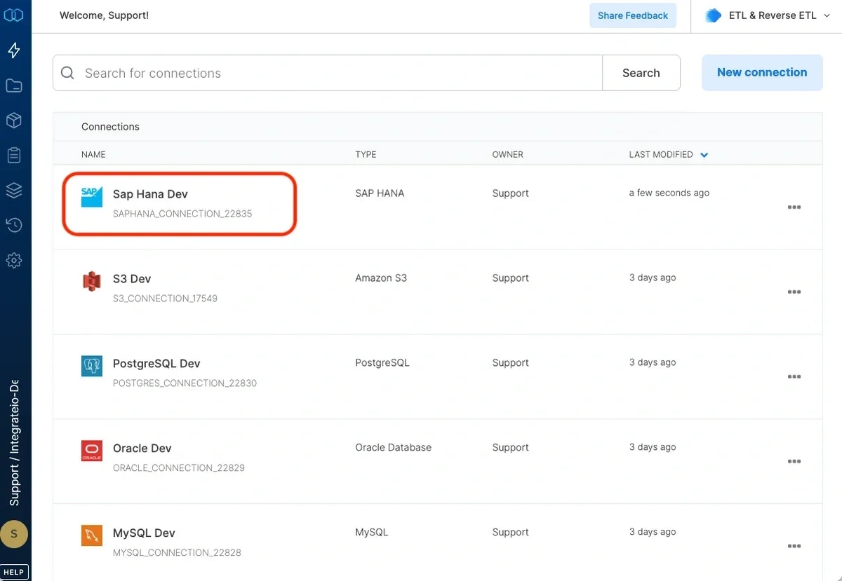Open the actions menu for S3 Dev
Image resolution: width=842 pixels, height=581 pixels.
(794, 292)
